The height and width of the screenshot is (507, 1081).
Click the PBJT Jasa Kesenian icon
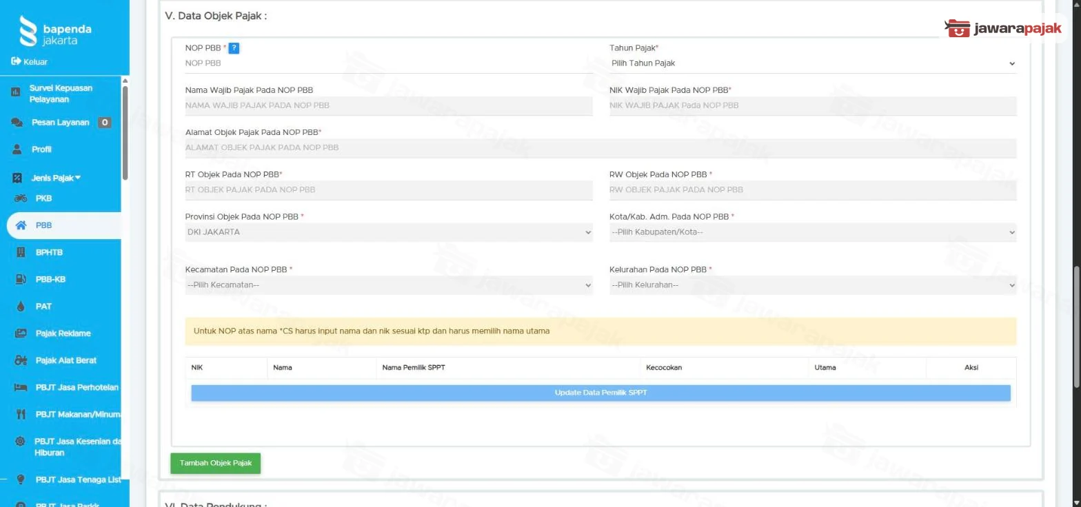click(21, 442)
